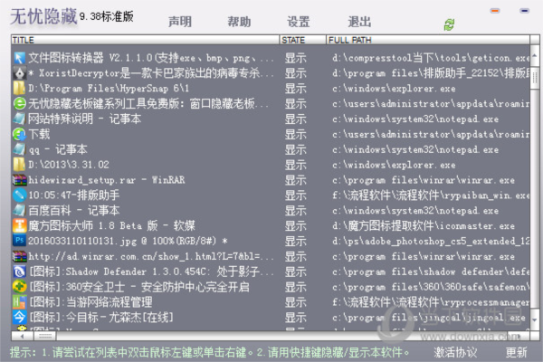Image resolution: width=543 pixels, height=362 pixels.
Task: Click the horizontal scrollbar left arrow
Action: (x=23, y=336)
